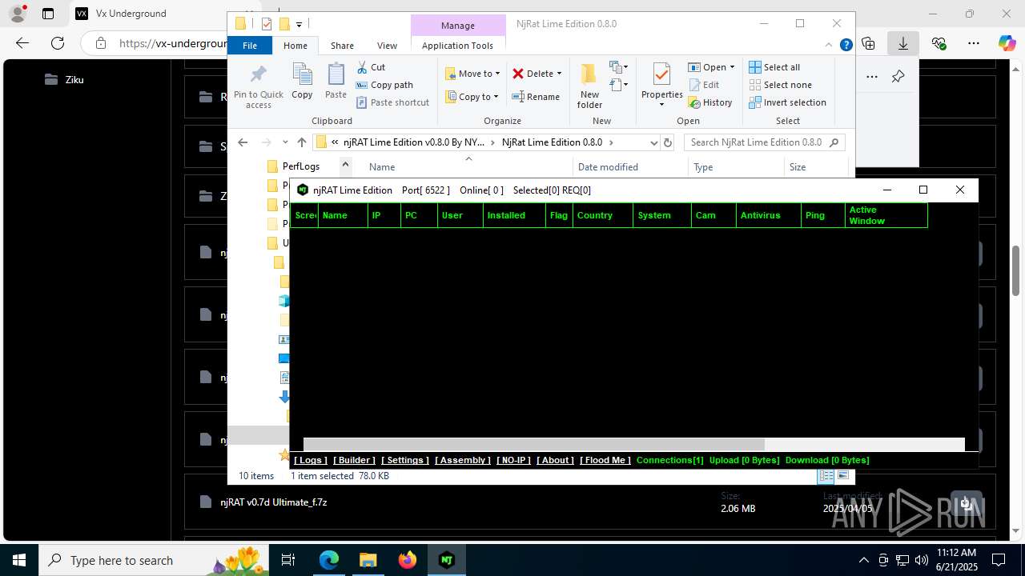The width and height of the screenshot is (1025, 576).
Task: Open the Builder option in njRAT
Action: [354, 460]
